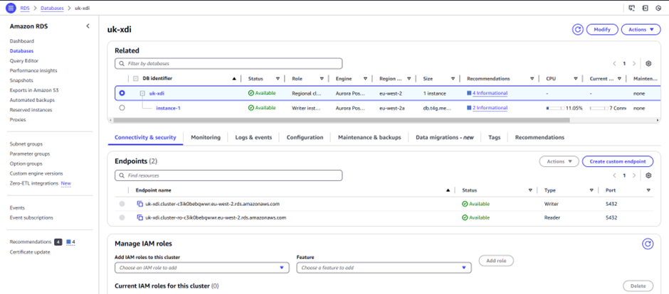Viewport: 669px width, 294px height.
Task: Copy the reader cluster-ro endpoint name
Action: (139, 217)
